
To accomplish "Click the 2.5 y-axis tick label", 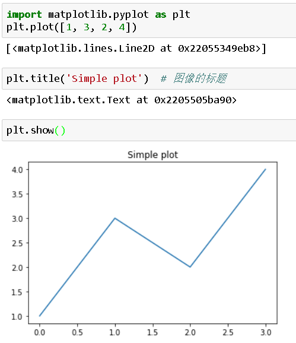I will pos(17,243).
